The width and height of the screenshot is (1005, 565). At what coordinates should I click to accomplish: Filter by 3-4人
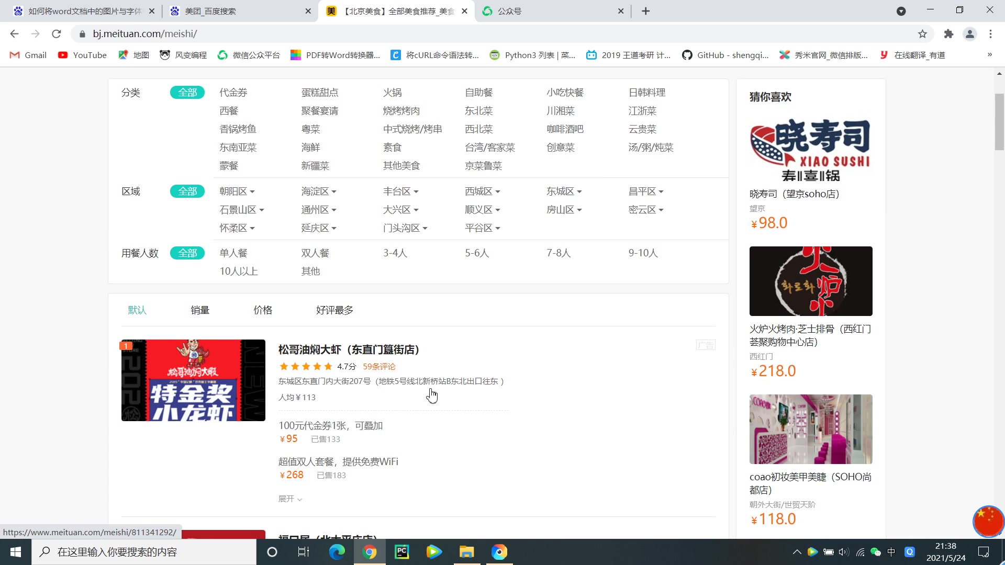[395, 253]
